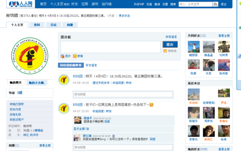Click visitor photo above 周梦岚
The image size is (241, 151).
(x=209, y=113)
